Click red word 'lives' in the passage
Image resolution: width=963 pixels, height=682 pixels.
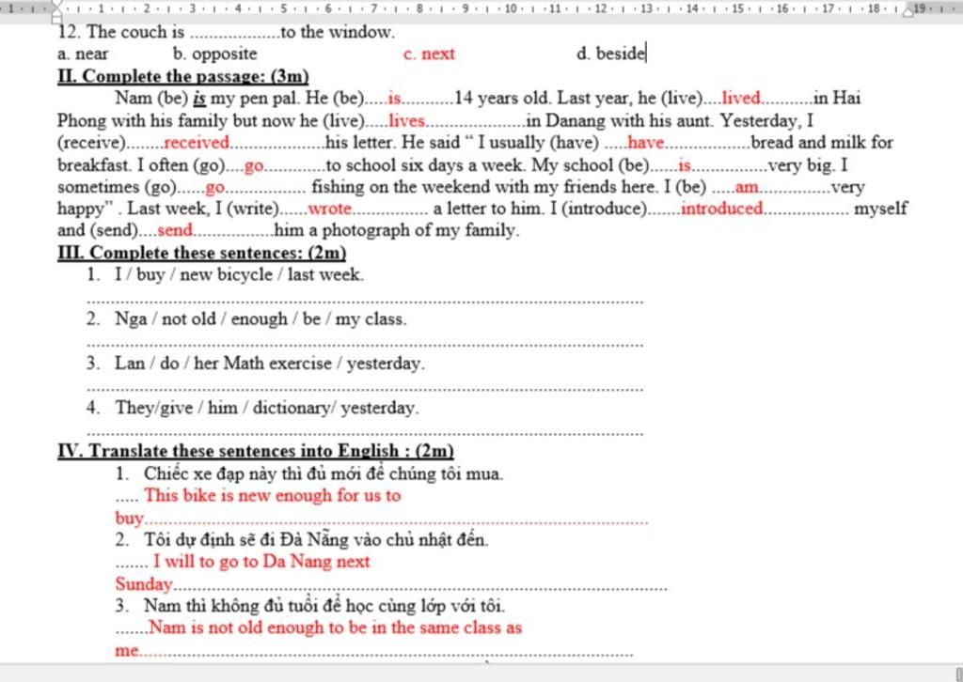[x=406, y=120]
